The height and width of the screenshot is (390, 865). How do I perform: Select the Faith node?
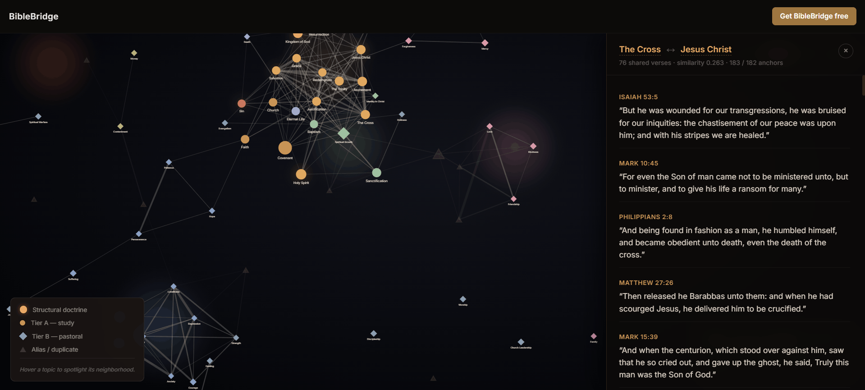pos(245,139)
